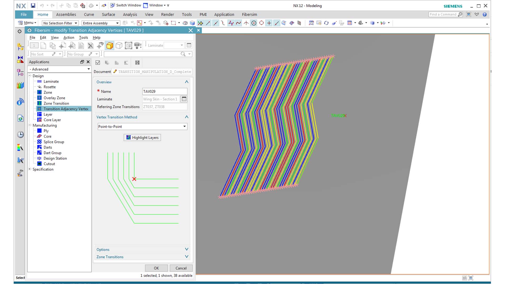Image resolution: width=505 pixels, height=284 pixels.
Task: Click the TAV029 Name input field
Action: coord(164,91)
